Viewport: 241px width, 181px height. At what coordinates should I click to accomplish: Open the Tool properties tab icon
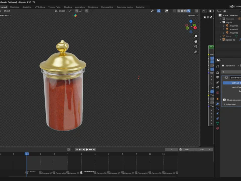coord(217,66)
